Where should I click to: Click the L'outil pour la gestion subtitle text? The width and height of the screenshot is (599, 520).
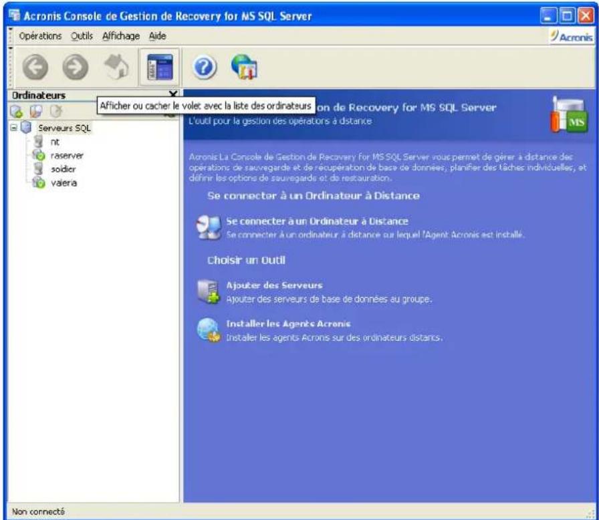pyautogui.click(x=280, y=121)
